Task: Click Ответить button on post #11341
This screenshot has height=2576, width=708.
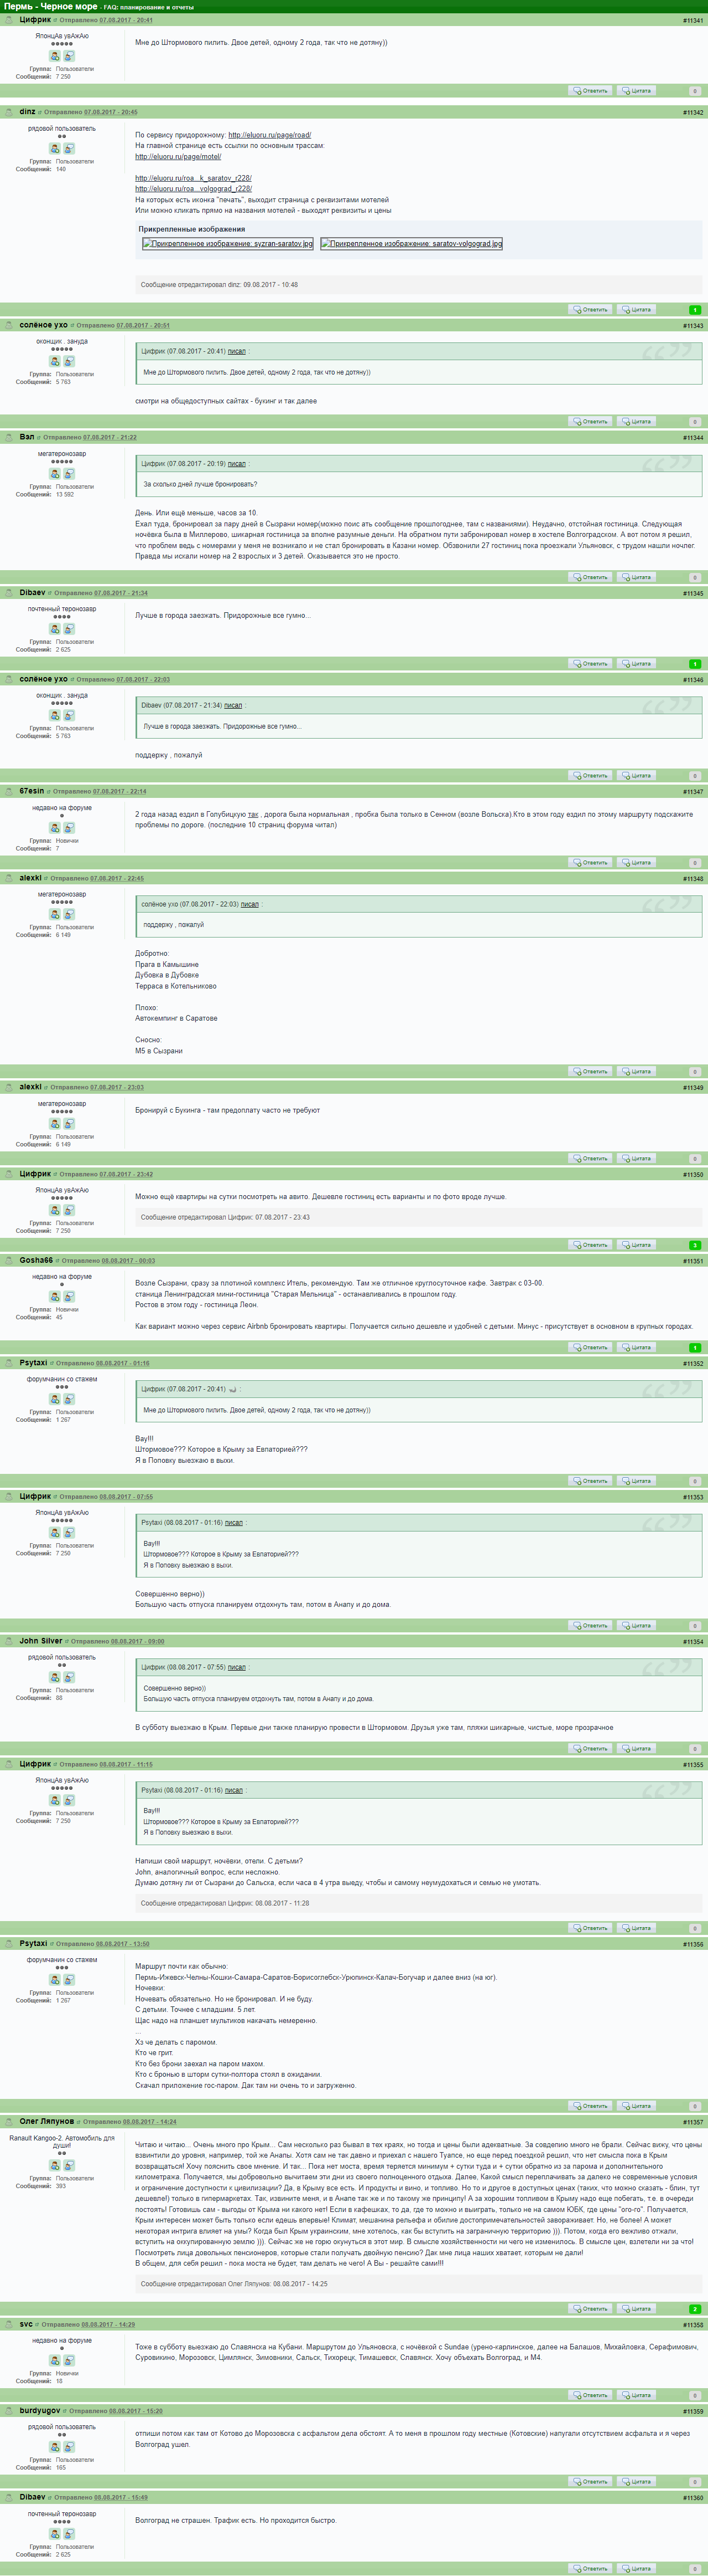Action: tap(590, 91)
